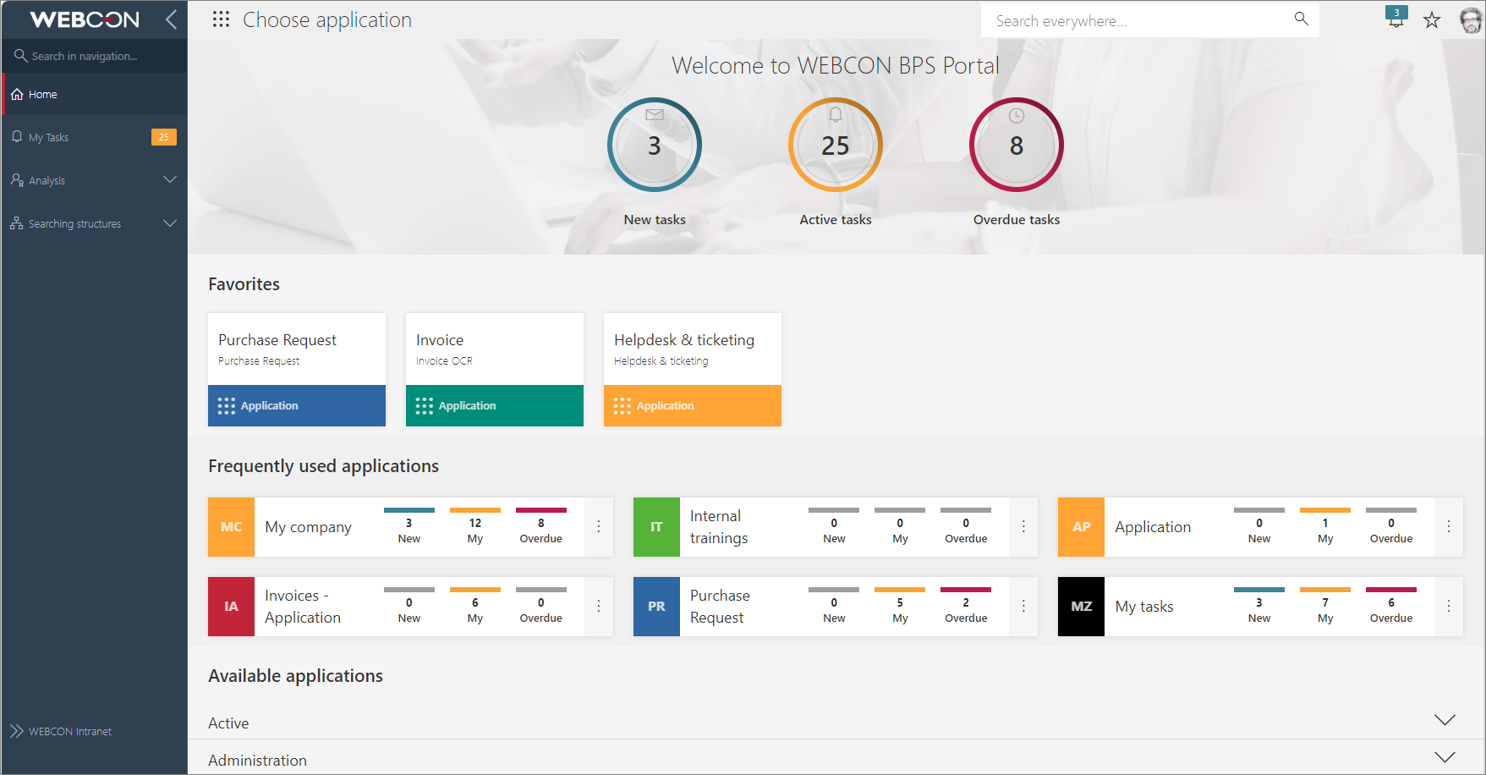The image size is (1486, 775).
Task: Click the Overdue tasks label
Action: (1017, 220)
